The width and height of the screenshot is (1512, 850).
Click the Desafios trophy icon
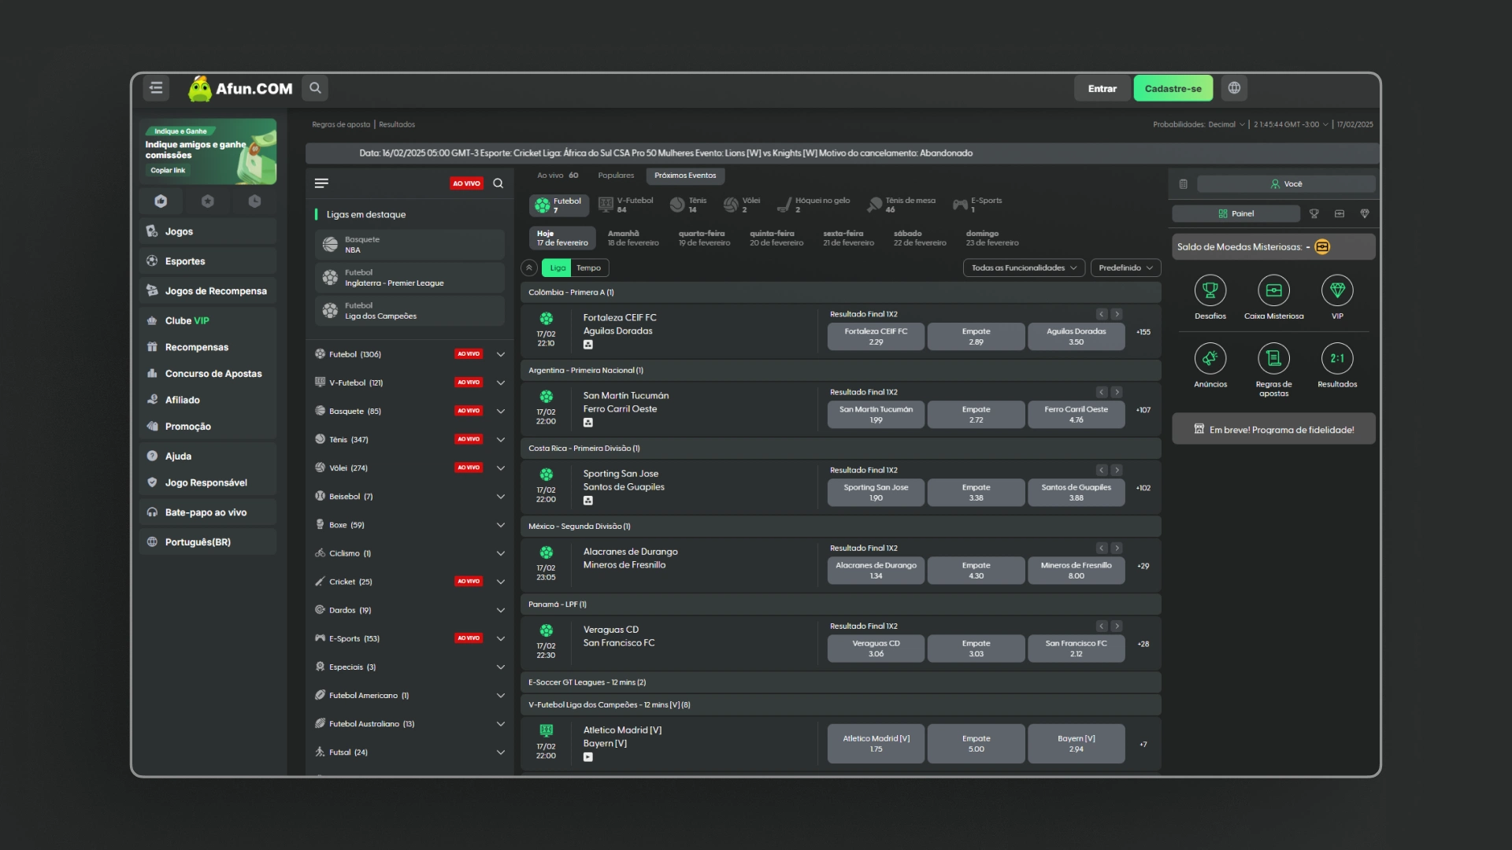1210,290
